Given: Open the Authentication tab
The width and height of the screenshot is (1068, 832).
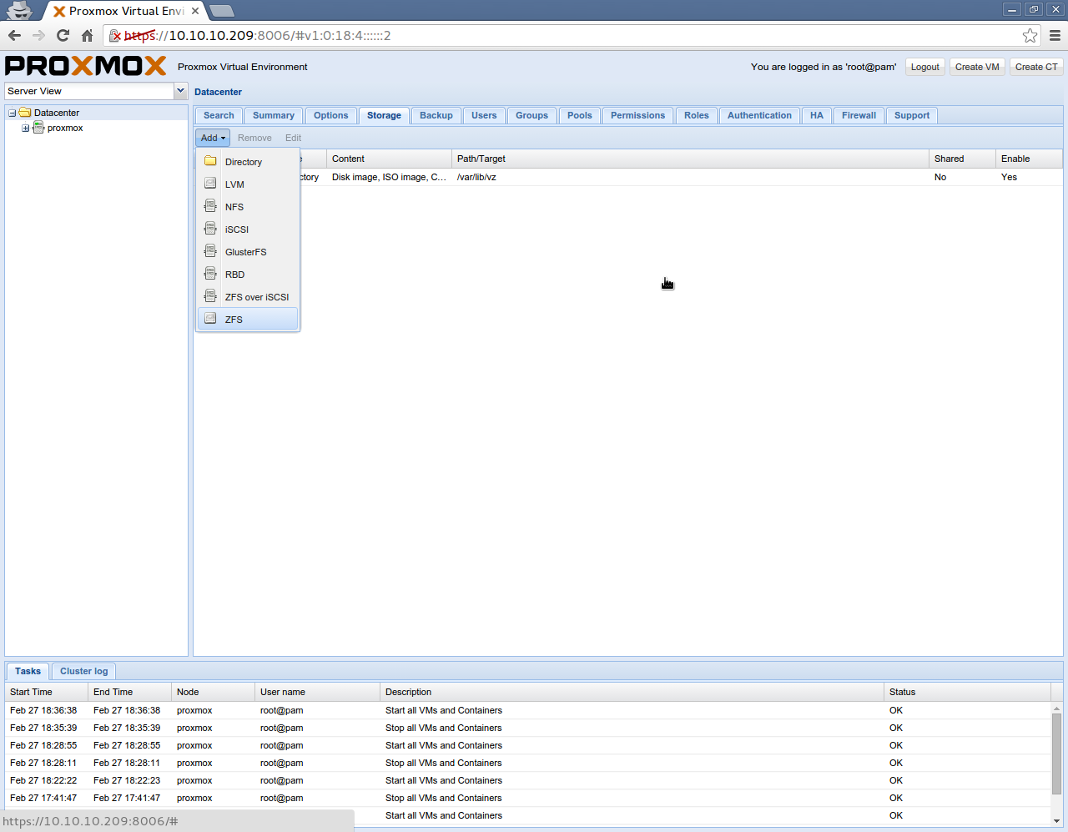Looking at the screenshot, I should [759, 116].
